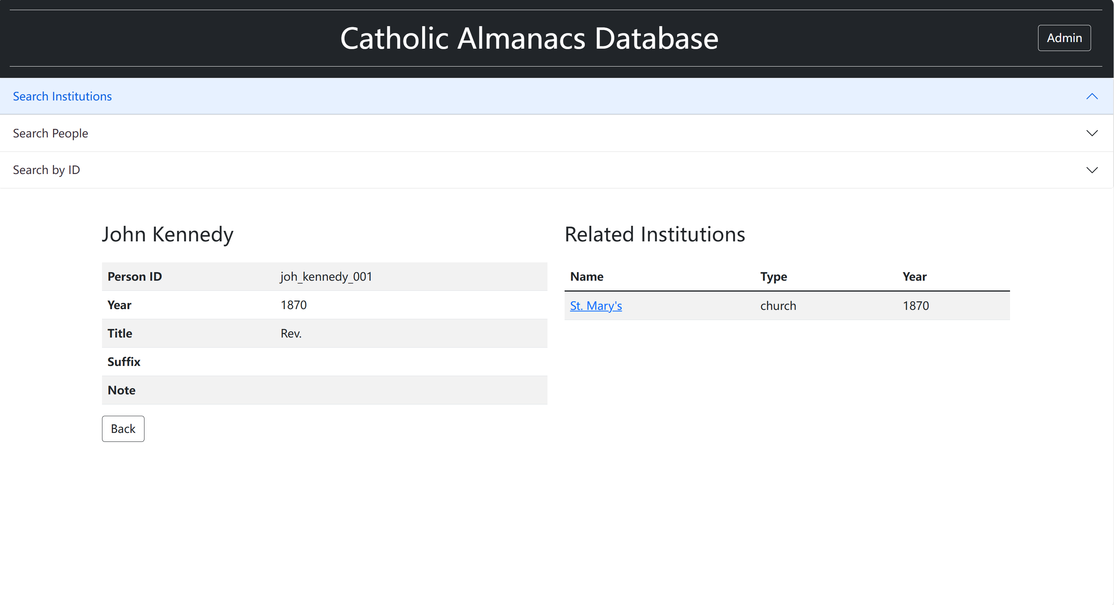Viewport: 1114px width, 605px height.
Task: Select the Name column header
Action: click(586, 277)
